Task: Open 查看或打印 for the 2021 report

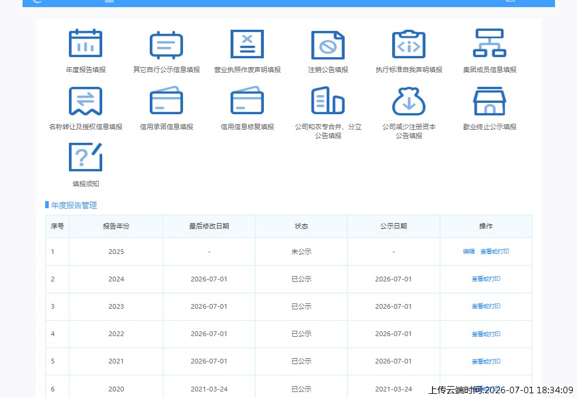Action: click(x=486, y=361)
